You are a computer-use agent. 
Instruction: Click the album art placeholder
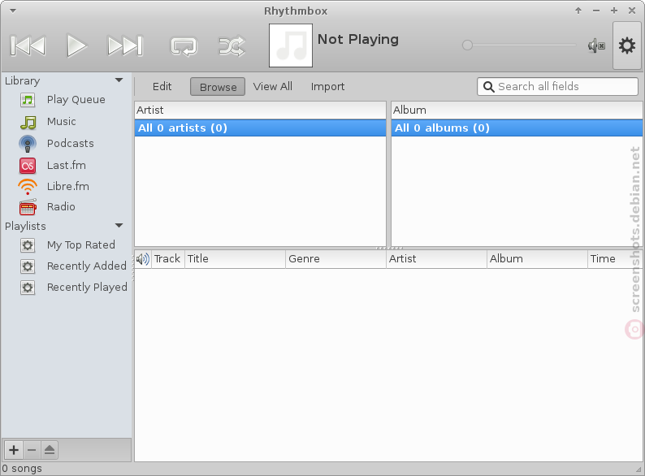(291, 45)
